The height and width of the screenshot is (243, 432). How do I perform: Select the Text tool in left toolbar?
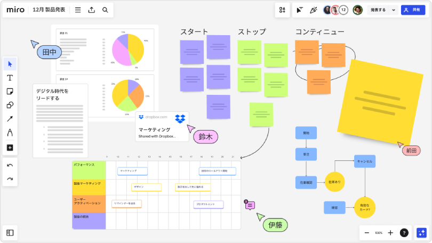10,78
